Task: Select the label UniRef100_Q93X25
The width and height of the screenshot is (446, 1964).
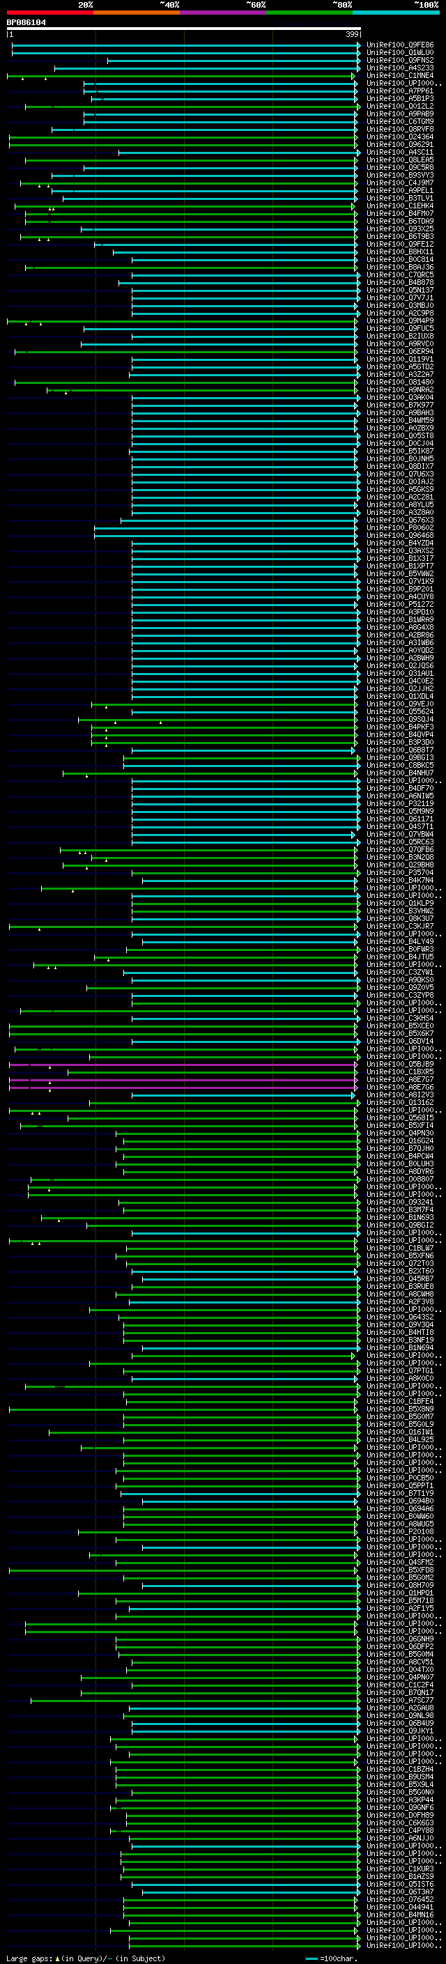Action: tap(400, 229)
